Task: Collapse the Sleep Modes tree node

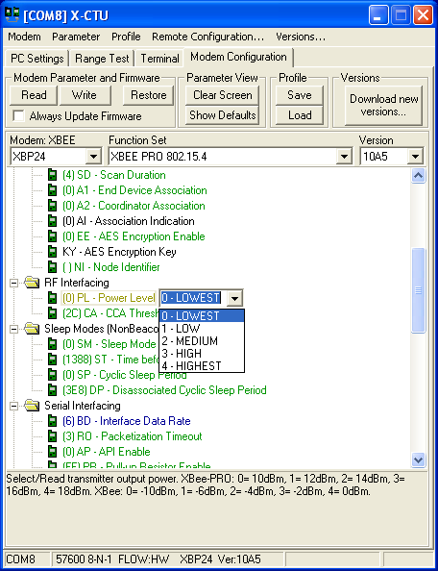Action: pos(13,329)
